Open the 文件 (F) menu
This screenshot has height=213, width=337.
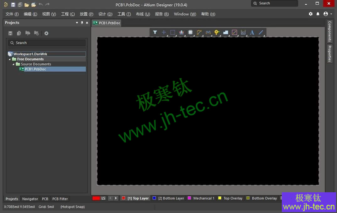[12, 14]
